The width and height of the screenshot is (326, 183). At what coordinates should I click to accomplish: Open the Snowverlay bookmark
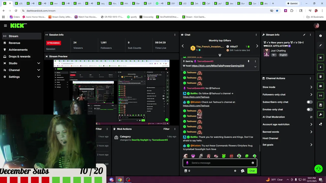(146, 17)
